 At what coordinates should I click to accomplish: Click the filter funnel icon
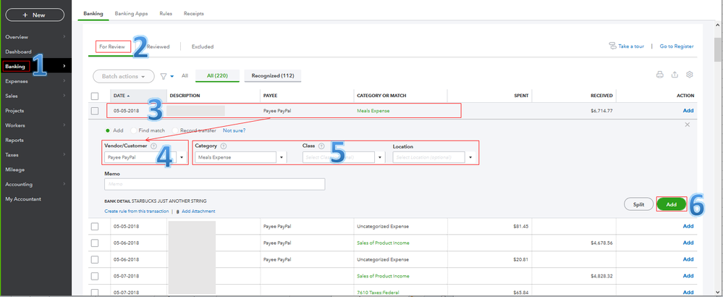(x=164, y=76)
